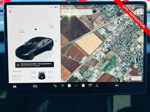150x112 pixels.
Task: Open the white notepad-style app icon
Action: tap(83, 86)
